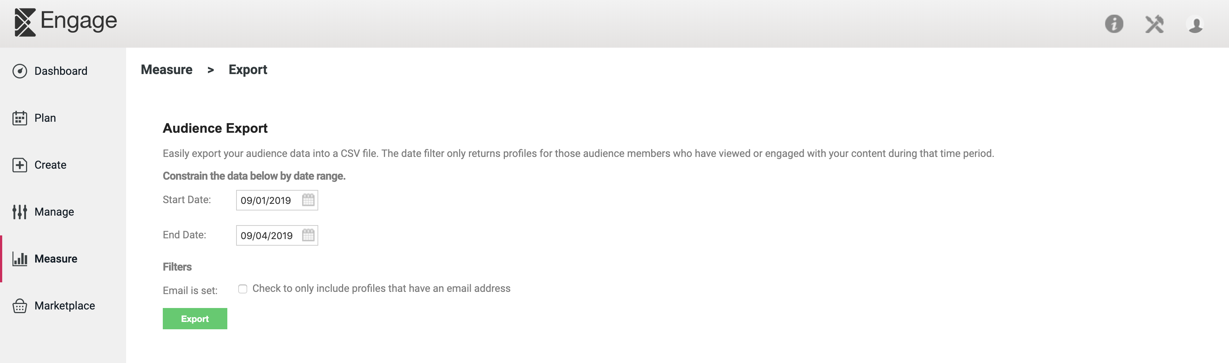Click the Create plus icon
Screen dimensions: 1229x363
[x=19, y=165]
